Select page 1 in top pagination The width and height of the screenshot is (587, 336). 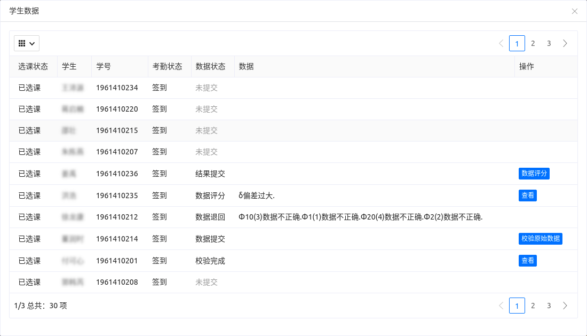point(517,43)
